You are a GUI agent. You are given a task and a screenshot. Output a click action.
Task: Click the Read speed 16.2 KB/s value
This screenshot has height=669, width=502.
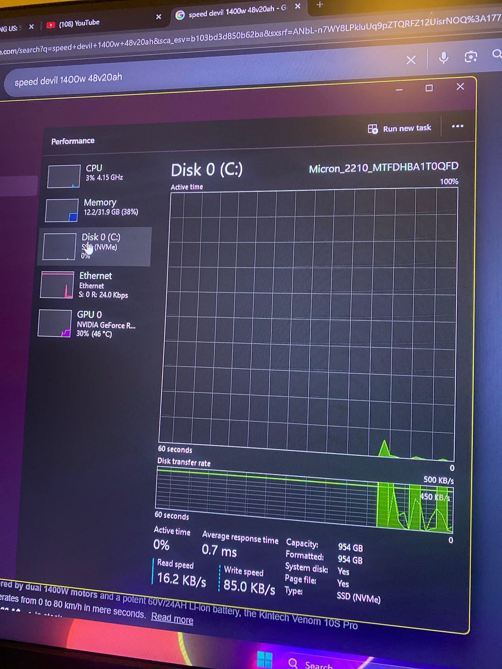pyautogui.click(x=181, y=579)
